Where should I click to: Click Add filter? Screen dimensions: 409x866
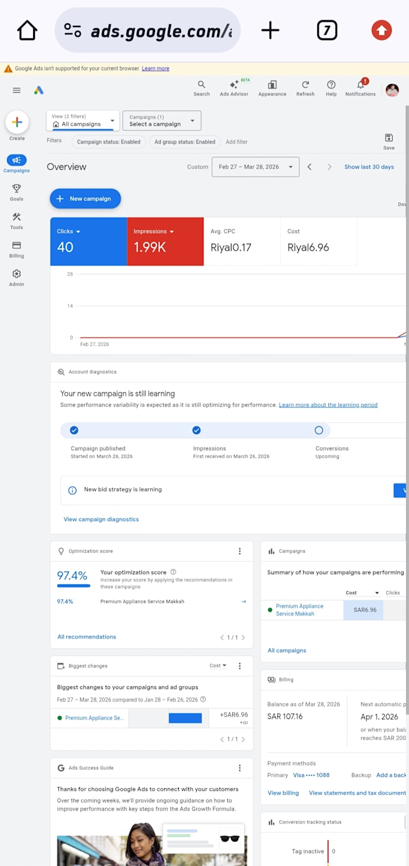pyautogui.click(x=236, y=142)
